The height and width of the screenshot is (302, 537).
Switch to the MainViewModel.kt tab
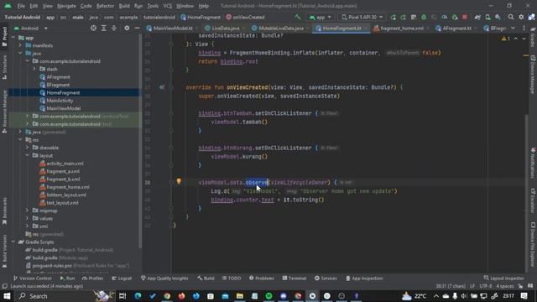169,28
